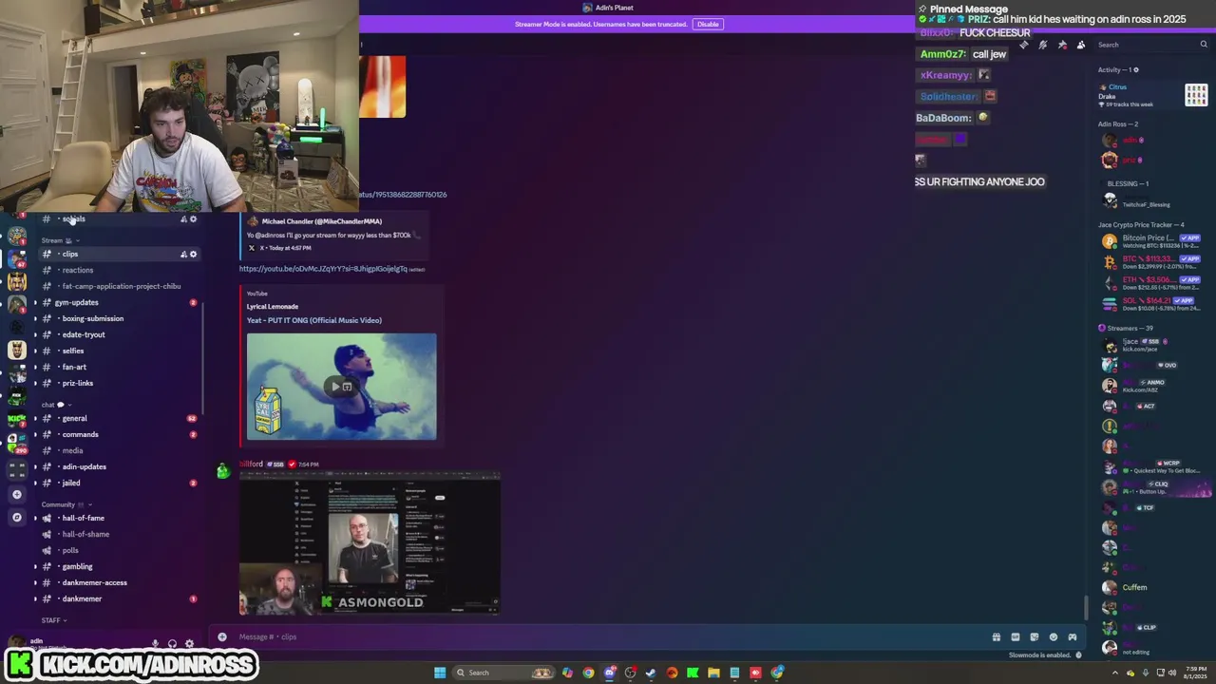Open the apps game controller icon in message bar
This screenshot has height=684, width=1216.
(x=1073, y=636)
